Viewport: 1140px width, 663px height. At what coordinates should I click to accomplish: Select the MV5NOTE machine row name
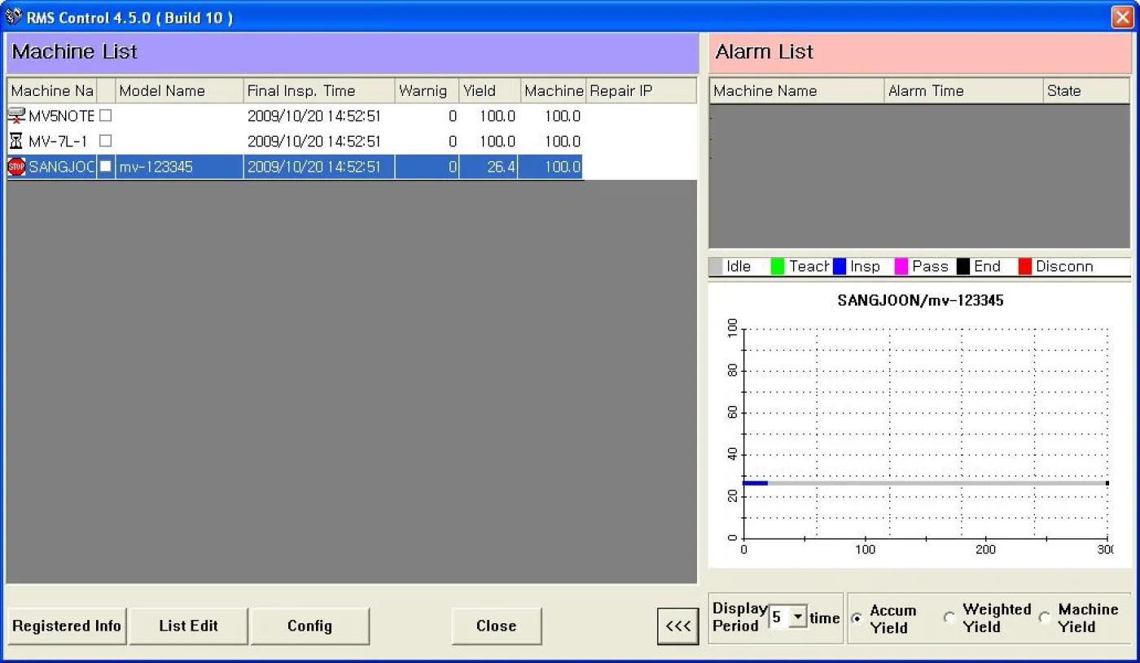click(x=61, y=116)
